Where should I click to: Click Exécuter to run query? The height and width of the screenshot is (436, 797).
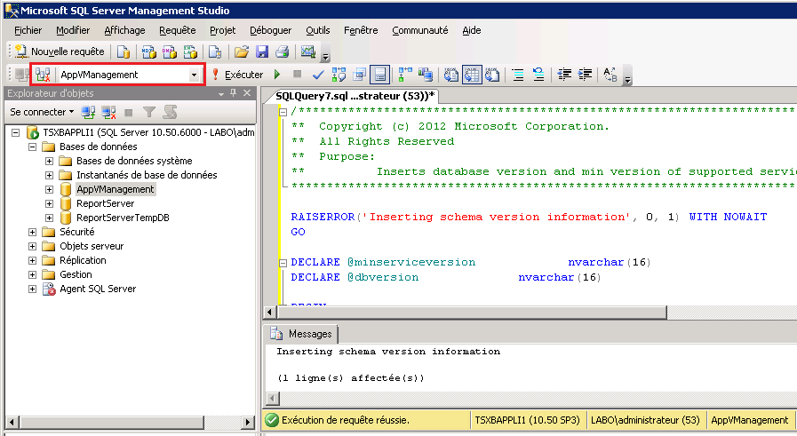pos(237,75)
